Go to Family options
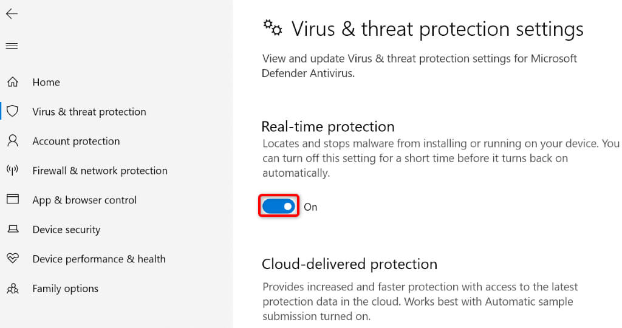Screen dimensions: 622x328 pyautogui.click(x=65, y=289)
